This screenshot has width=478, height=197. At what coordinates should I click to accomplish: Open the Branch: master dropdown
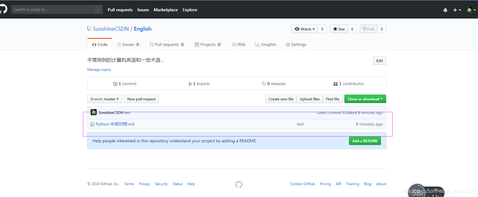coord(105,99)
